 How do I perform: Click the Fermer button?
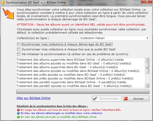(136, 99)
